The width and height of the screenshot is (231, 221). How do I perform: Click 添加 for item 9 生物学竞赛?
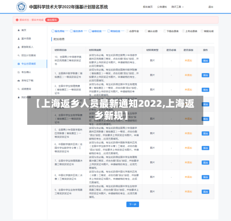(x=206, y=192)
